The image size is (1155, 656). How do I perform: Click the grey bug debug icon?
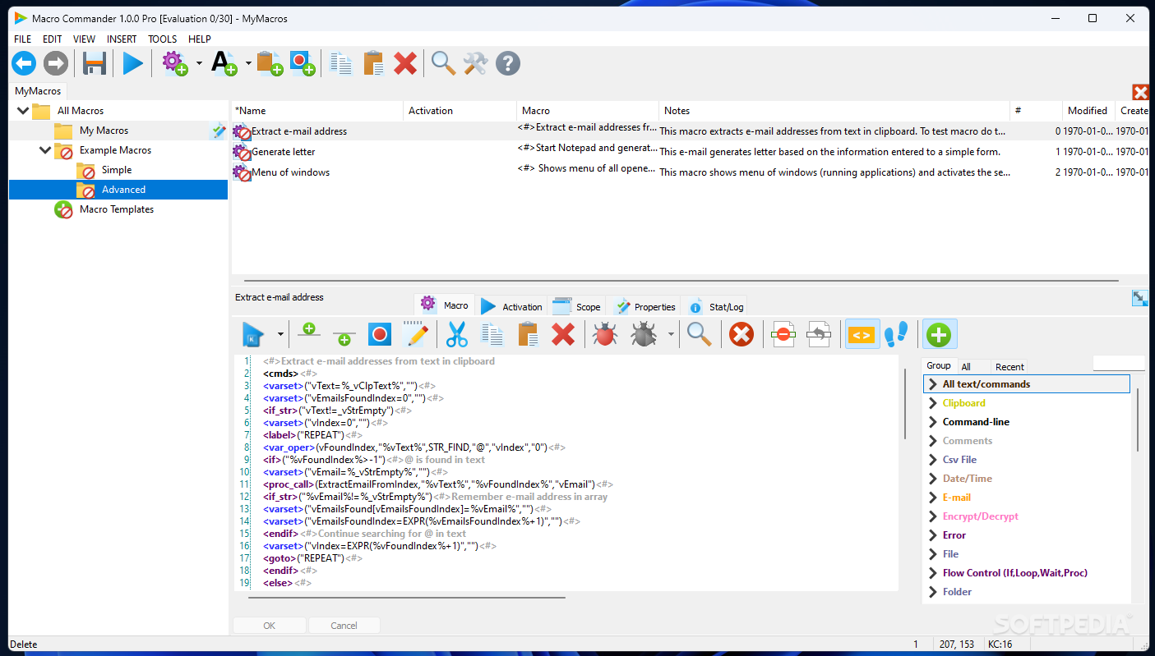coord(644,334)
